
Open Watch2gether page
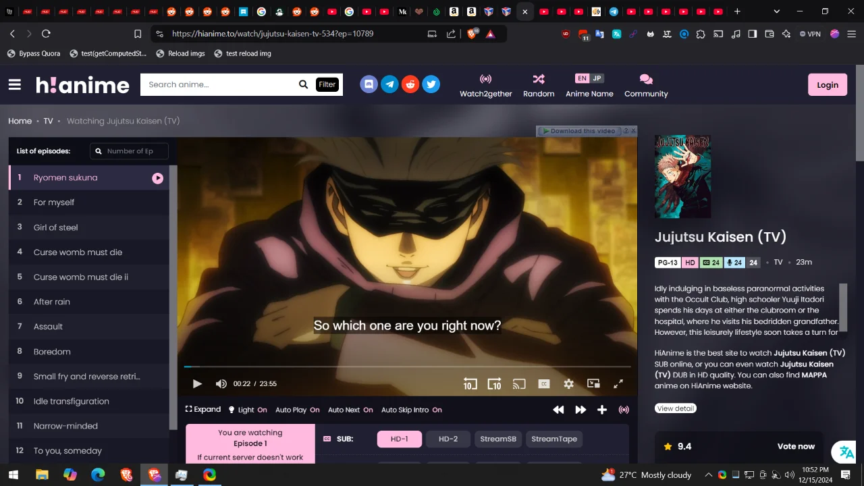tap(486, 86)
